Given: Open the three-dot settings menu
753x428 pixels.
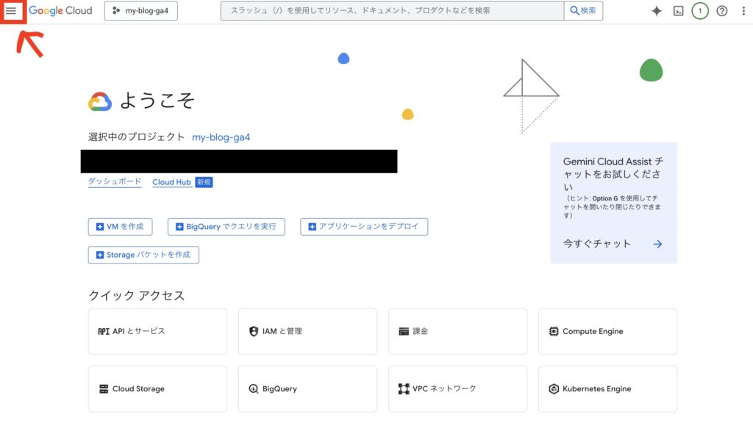Looking at the screenshot, I should pos(743,10).
